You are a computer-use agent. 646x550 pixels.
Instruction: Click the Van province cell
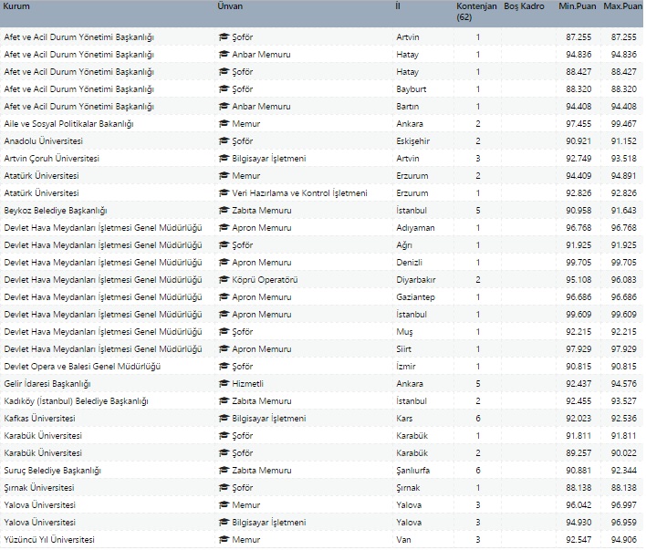point(403,540)
